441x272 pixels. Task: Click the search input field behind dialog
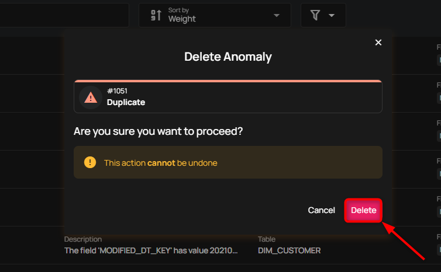[64, 15]
